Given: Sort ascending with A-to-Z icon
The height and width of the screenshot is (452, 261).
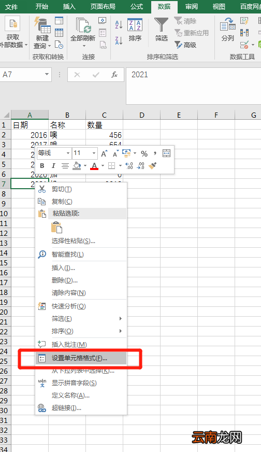Looking at the screenshot, I should coord(119,24).
